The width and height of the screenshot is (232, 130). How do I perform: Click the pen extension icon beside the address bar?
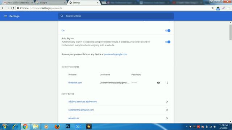click(223, 8)
